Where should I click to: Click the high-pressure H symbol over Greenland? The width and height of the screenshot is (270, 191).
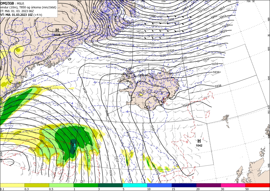(57, 30)
